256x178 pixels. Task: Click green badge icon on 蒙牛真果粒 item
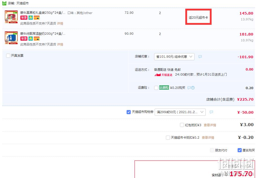click(31, 18)
